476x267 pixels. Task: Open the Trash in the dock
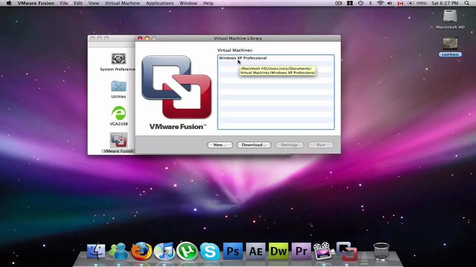click(x=381, y=251)
